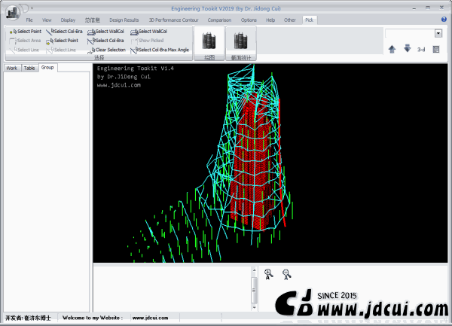The height and width of the screenshot is (326, 452).
Task: Click the output panel scrollbar thumb
Action: click(254, 290)
